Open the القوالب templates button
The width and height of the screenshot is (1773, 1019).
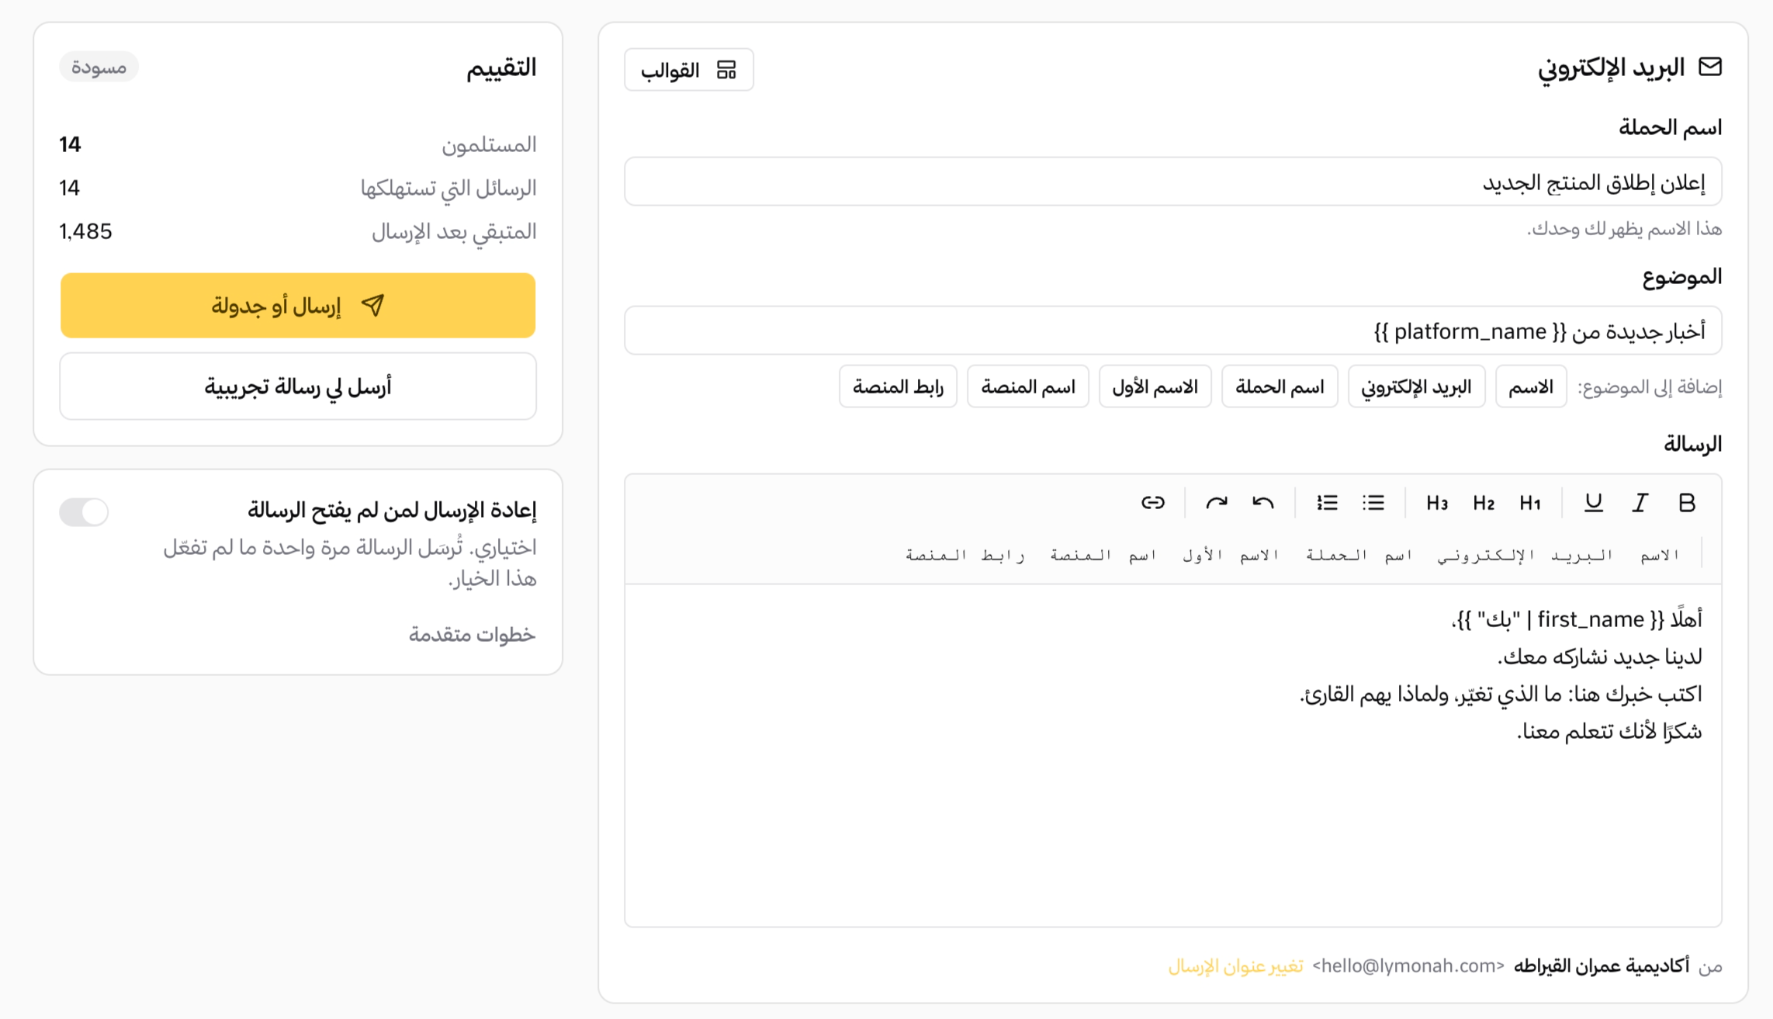pos(689,70)
